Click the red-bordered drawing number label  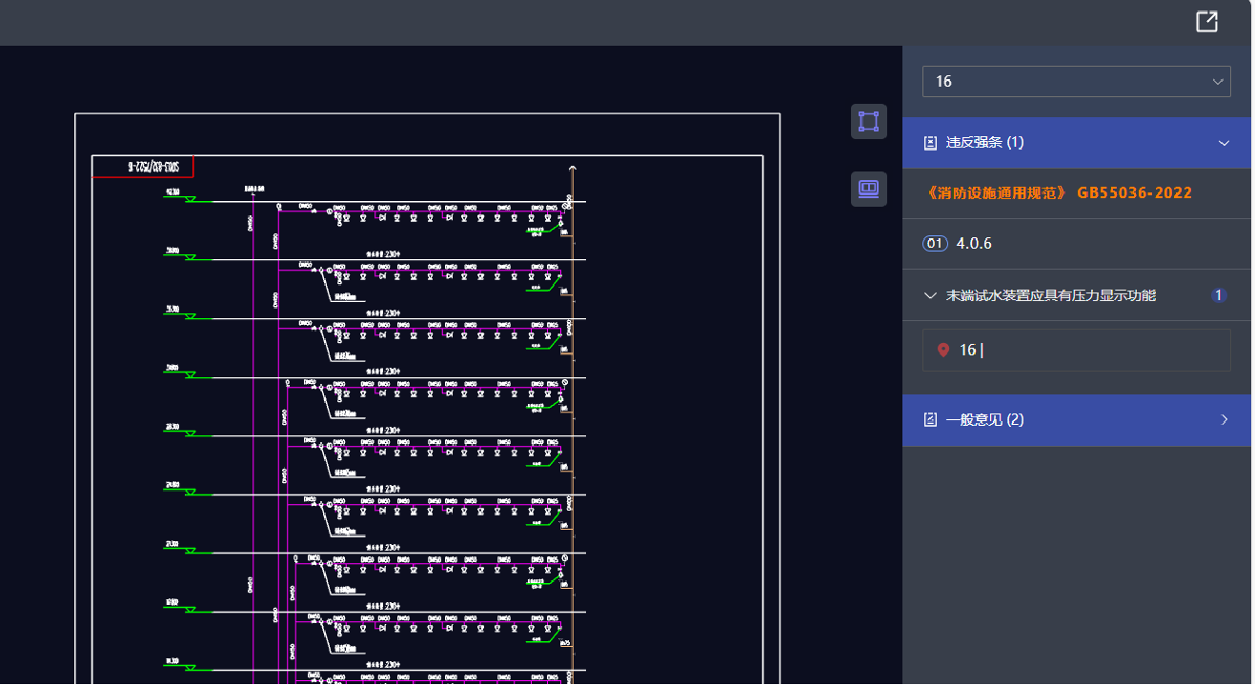coord(143,167)
